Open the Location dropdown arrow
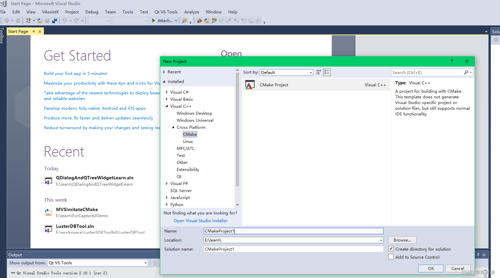 click(381, 240)
